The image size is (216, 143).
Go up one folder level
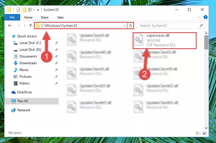click(x=31, y=26)
